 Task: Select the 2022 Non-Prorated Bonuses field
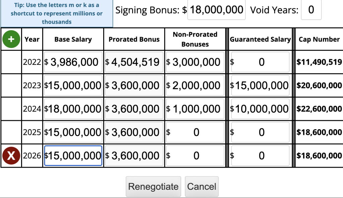(195, 62)
